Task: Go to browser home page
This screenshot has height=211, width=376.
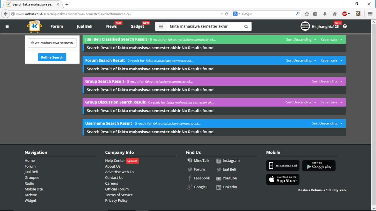Action: pyautogui.click(x=335, y=14)
